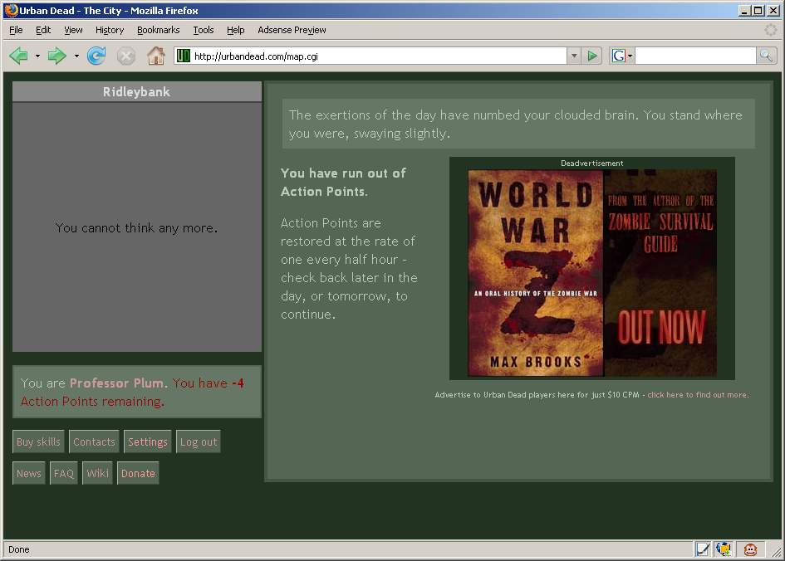
Task: Click the Buy skills button
Action: (38, 441)
